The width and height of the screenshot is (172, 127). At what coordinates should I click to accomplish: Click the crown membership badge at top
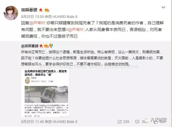coord(47,10)
